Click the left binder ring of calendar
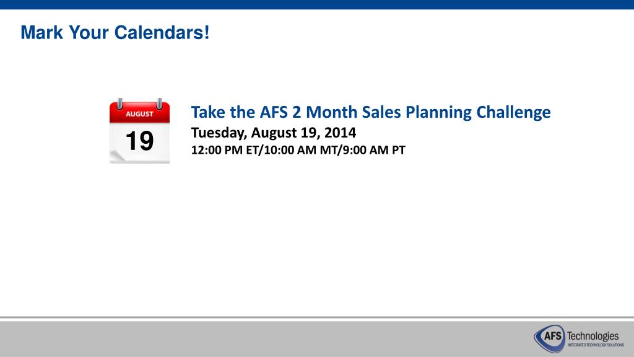This screenshot has width=634, height=357. tap(119, 104)
